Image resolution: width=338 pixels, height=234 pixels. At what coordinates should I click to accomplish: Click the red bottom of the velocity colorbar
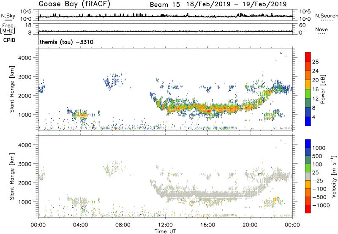[x=308, y=209]
